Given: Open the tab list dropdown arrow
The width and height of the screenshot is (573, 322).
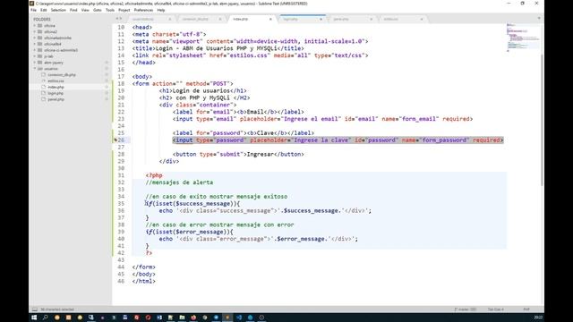Looking at the screenshot, I should pyautogui.click(x=539, y=18).
